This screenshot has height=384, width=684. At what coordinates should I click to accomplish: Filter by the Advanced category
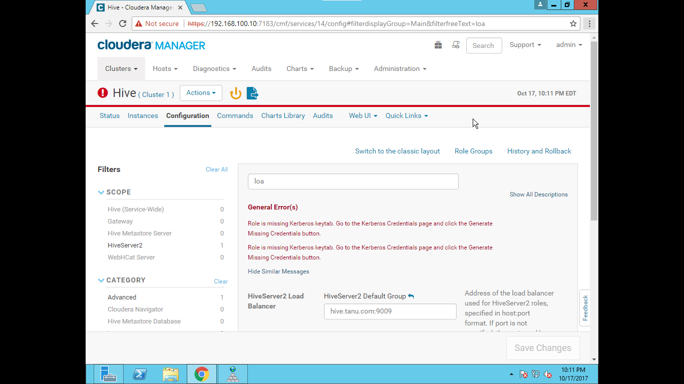122,297
